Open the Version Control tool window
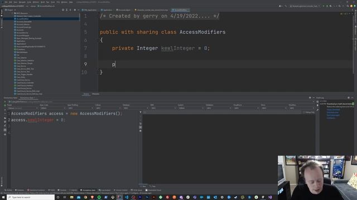 tap(120, 190)
